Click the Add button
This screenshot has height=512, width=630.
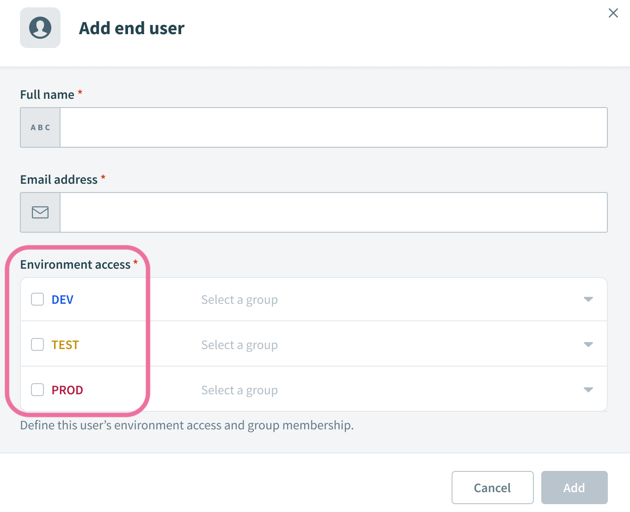pos(574,488)
